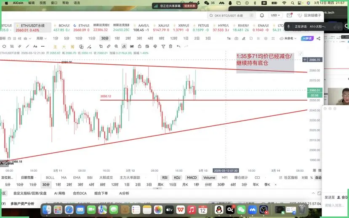The image size is (349, 218).
Task: Enable the BOLL indicator
Action: 50,178
